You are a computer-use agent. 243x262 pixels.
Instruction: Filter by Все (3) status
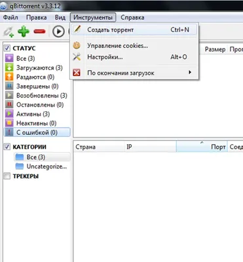pyautogui.click(x=26, y=58)
